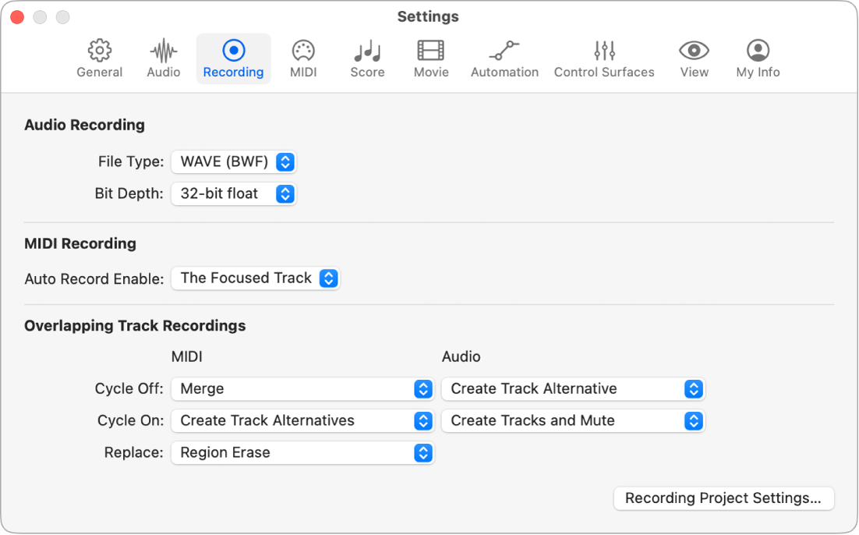Switch to the MIDI settings tab
Image resolution: width=859 pixels, height=535 pixels.
pos(302,58)
